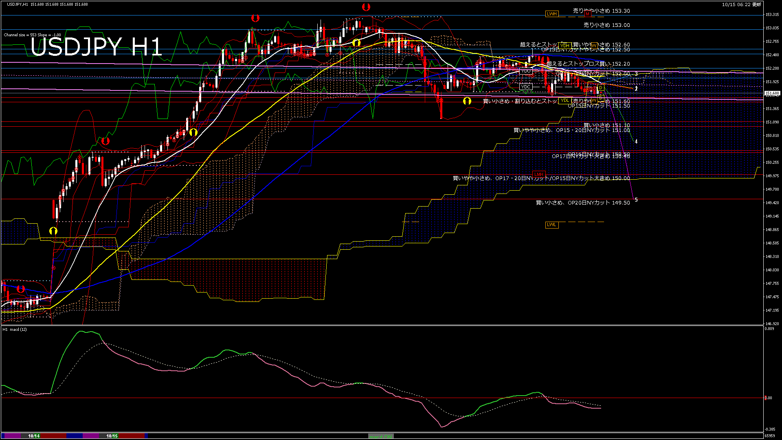Click the red M marker beside LWH

[x=587, y=14]
